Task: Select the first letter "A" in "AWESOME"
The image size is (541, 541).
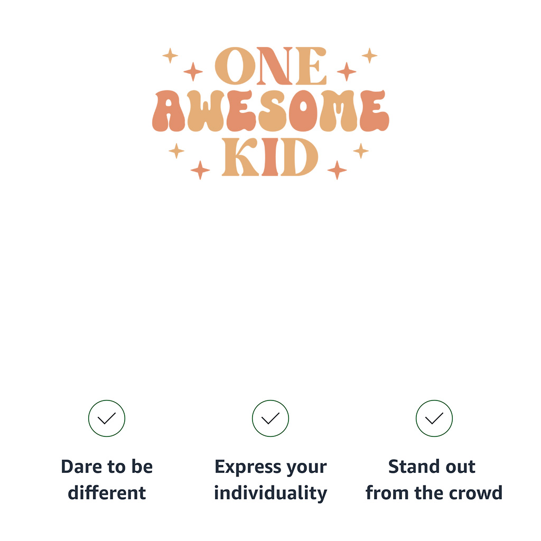Action: (169, 111)
